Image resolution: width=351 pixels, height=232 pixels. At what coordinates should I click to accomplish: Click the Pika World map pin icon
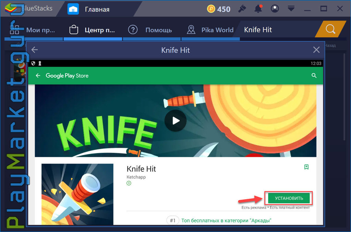[191, 29]
